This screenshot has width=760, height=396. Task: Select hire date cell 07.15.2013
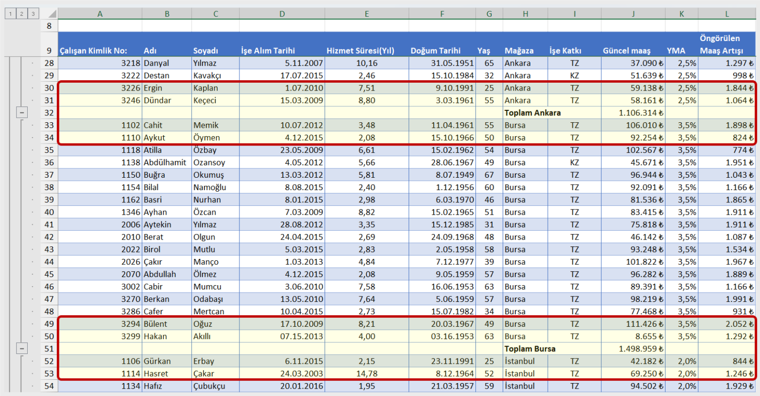point(282,336)
